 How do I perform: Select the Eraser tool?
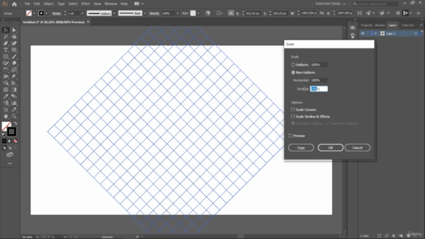point(14,63)
